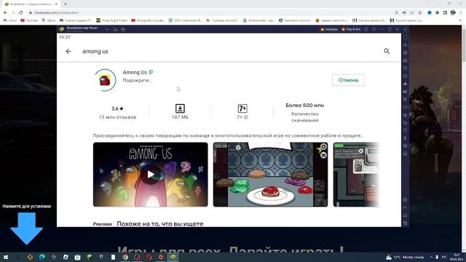This screenshot has height=262, width=466.
Task: Click '13 млн отзывов' text
Action: (x=117, y=117)
